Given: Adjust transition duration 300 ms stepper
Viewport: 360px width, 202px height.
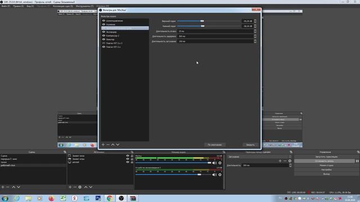Looking at the screenshot, I should click(290, 165).
